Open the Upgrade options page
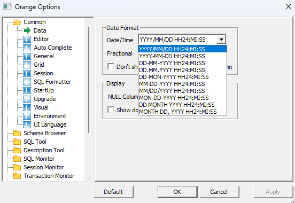The width and height of the screenshot is (295, 203). (45, 99)
